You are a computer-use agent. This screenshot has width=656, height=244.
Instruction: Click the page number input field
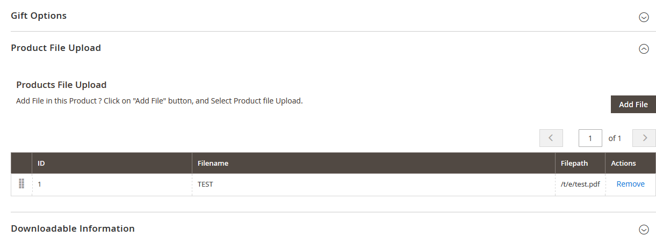click(590, 138)
